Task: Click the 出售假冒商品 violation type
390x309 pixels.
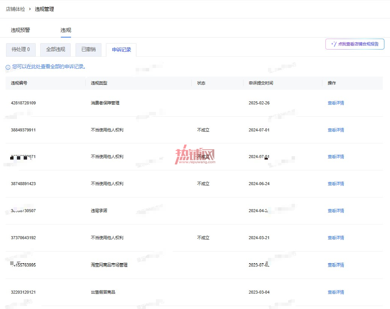Action: pos(103,292)
